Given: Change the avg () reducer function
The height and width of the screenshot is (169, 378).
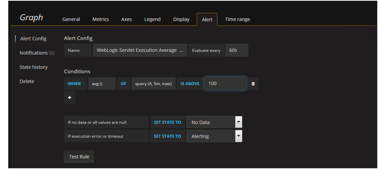Looking at the screenshot, I should [x=102, y=84].
